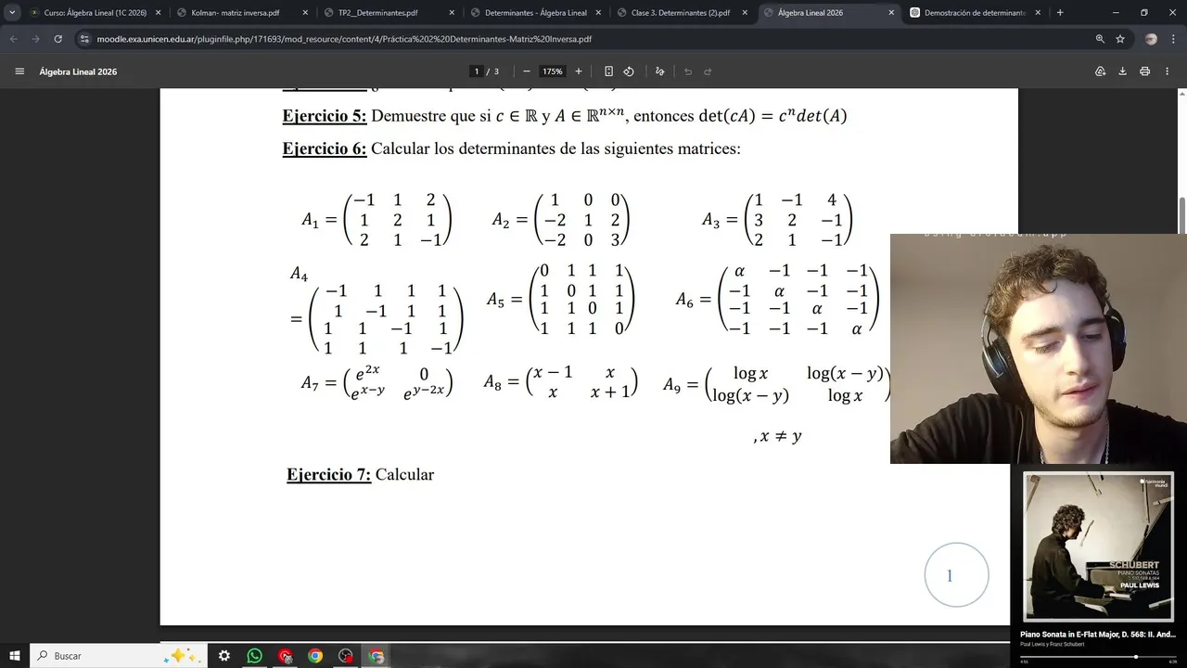The image size is (1187, 668).
Task: Open a new browser tab
Action: (x=1060, y=13)
